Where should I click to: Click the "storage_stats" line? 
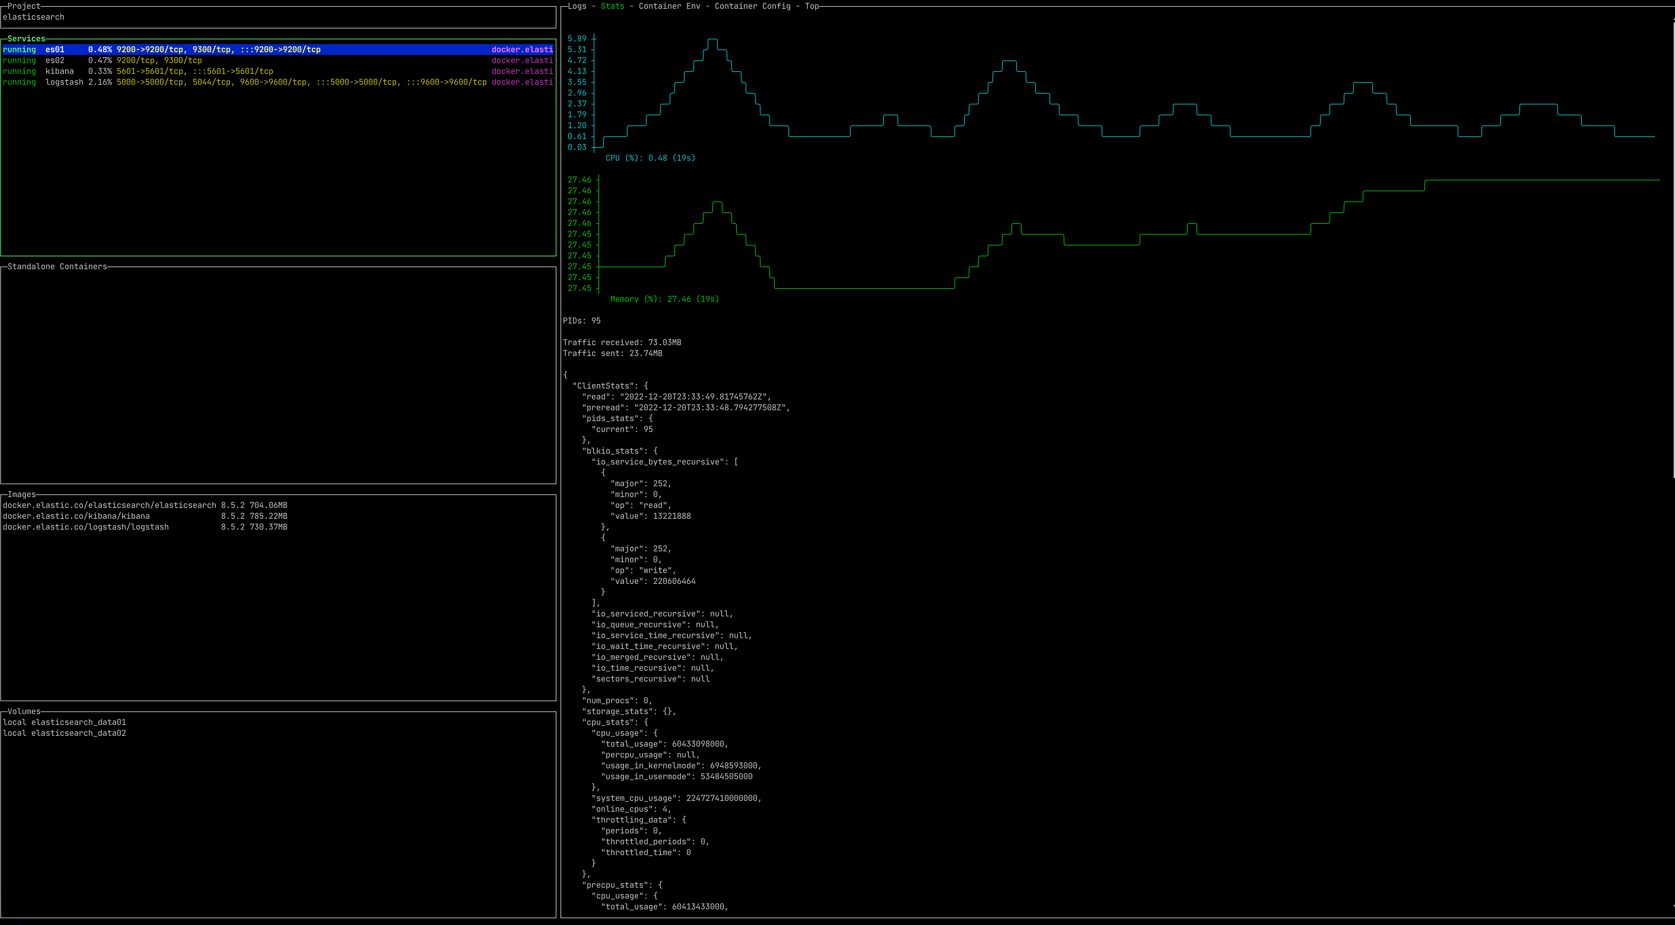click(x=629, y=711)
